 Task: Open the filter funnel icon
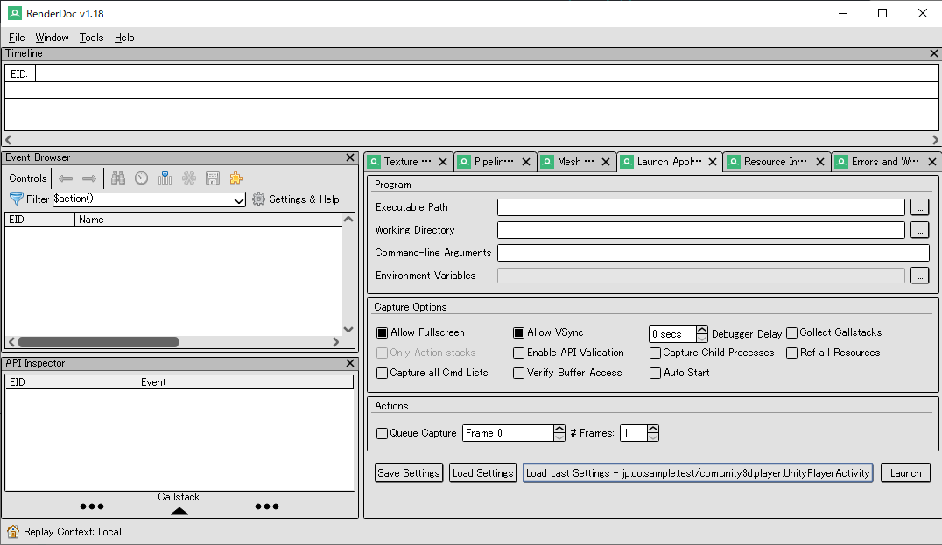[x=16, y=199]
